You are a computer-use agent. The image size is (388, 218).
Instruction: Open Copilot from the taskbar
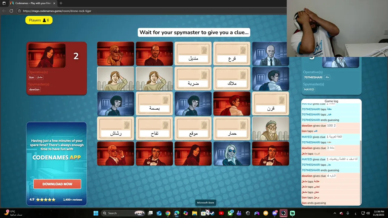tap(186, 213)
